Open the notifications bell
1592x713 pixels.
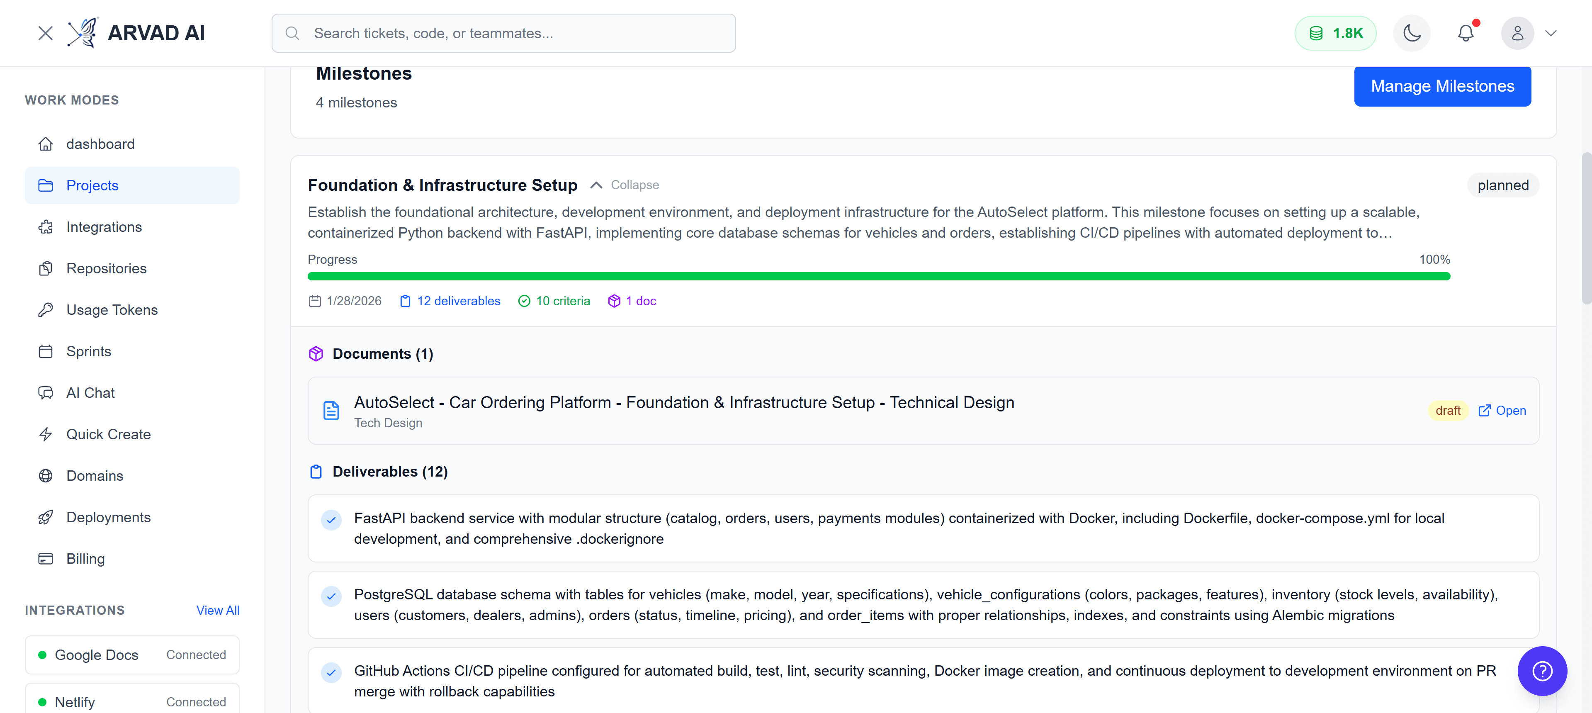(1466, 33)
